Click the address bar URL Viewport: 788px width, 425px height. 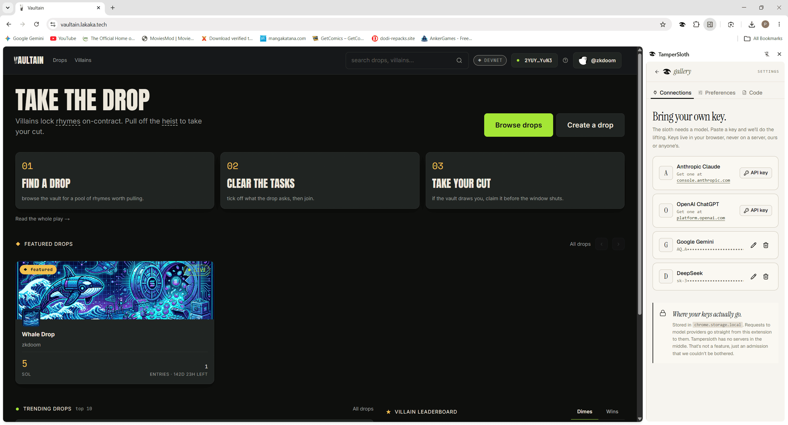(84, 24)
